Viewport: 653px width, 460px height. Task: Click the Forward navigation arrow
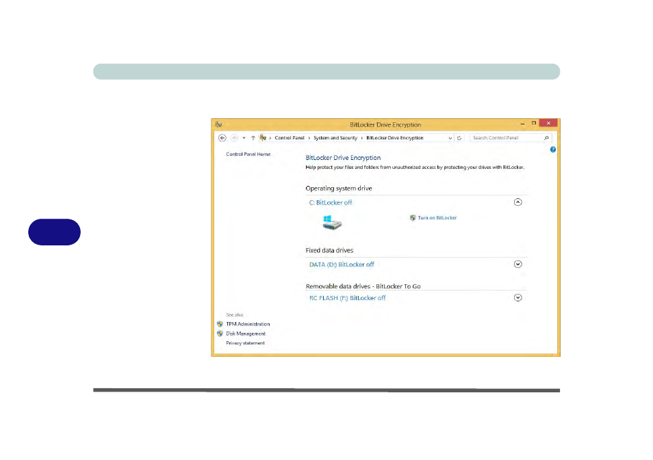[234, 137]
